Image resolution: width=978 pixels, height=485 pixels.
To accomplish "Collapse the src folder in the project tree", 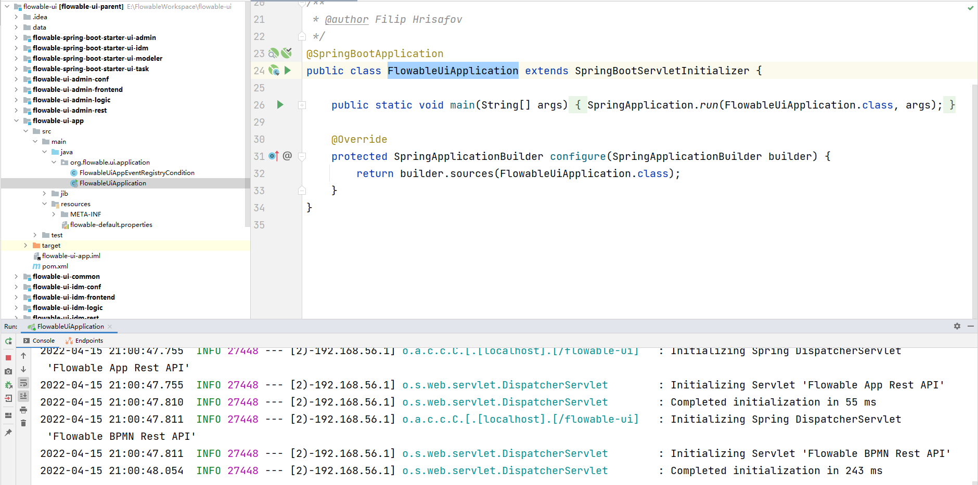I will 25,131.
